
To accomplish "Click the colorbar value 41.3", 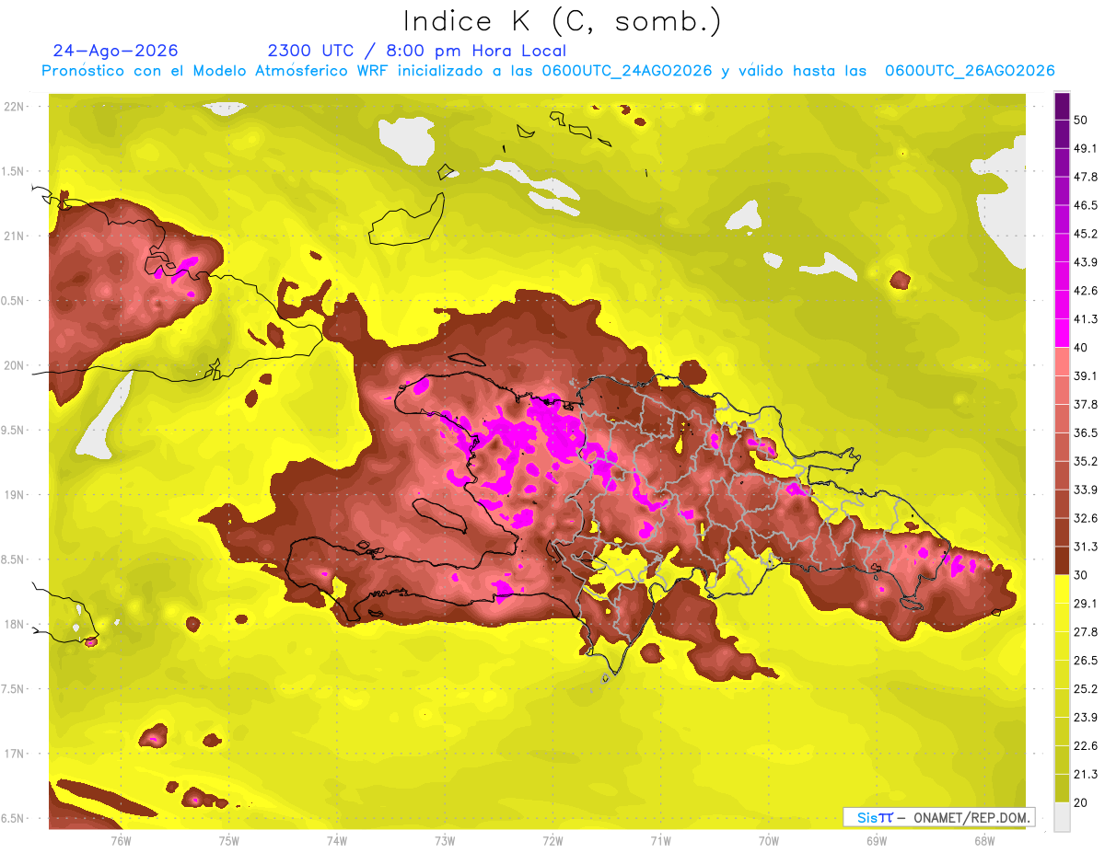I will [x=1086, y=319].
